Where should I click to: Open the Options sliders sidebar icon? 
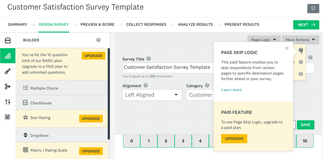[8, 102]
